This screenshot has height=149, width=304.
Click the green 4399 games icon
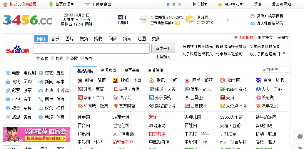(x=223, y=89)
